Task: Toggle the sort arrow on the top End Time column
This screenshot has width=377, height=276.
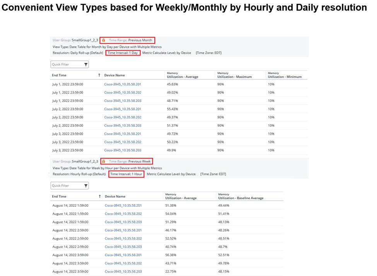Action: [x=99, y=75]
